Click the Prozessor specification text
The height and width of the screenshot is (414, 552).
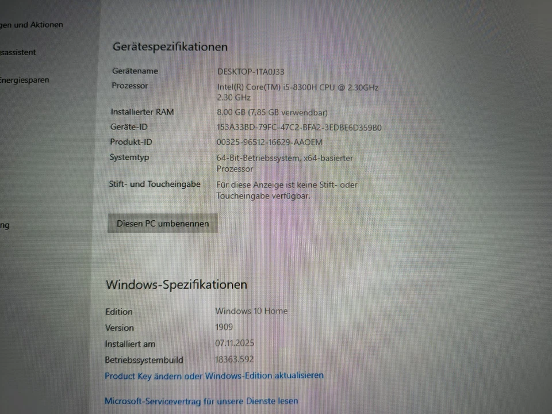pyautogui.click(x=297, y=87)
